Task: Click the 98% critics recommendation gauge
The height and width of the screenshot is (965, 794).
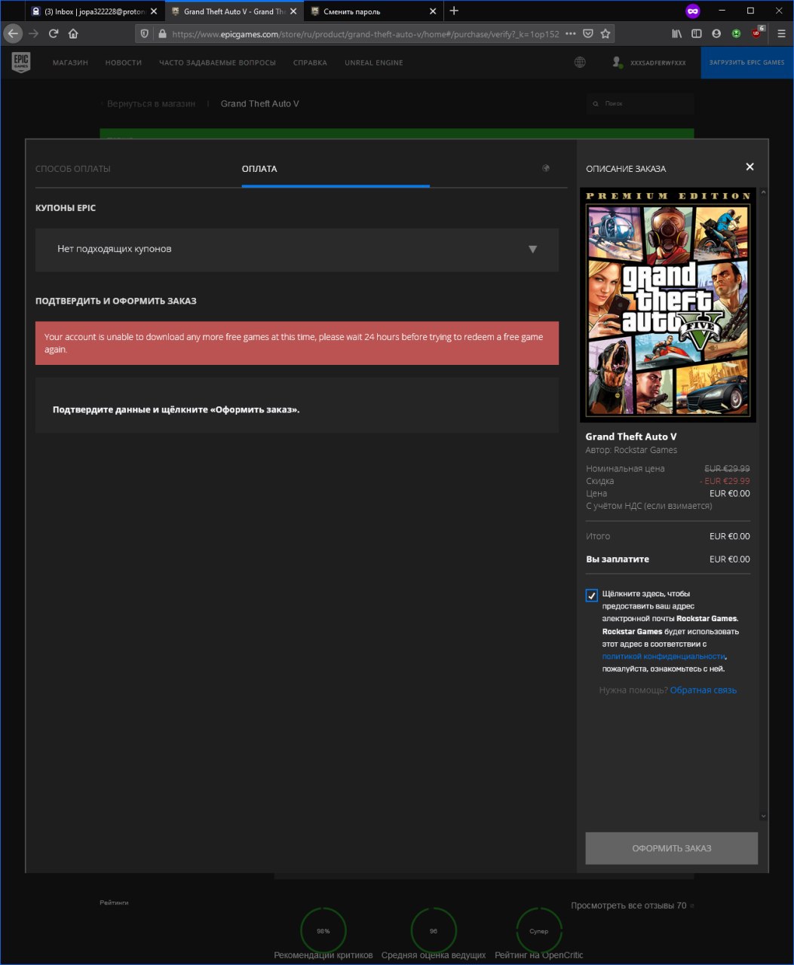Action: click(x=323, y=931)
